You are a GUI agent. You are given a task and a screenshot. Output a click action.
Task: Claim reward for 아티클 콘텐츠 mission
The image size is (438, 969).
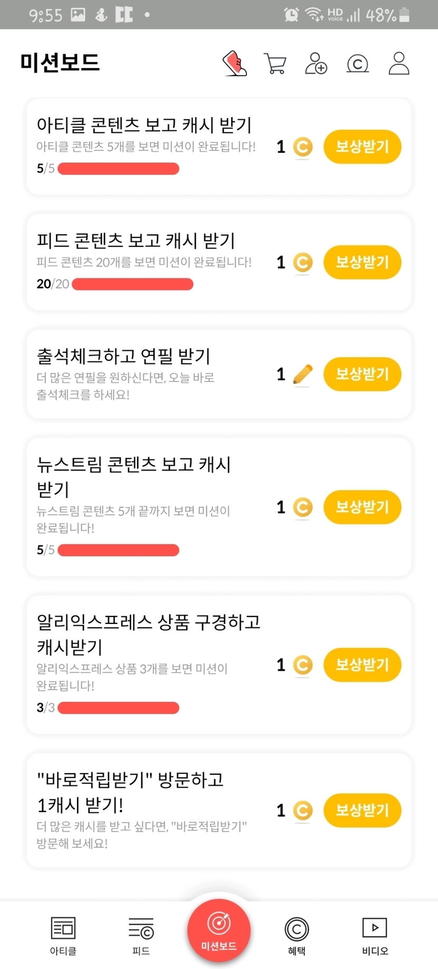coord(362,147)
